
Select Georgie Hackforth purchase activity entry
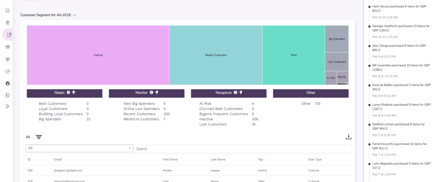401,28
